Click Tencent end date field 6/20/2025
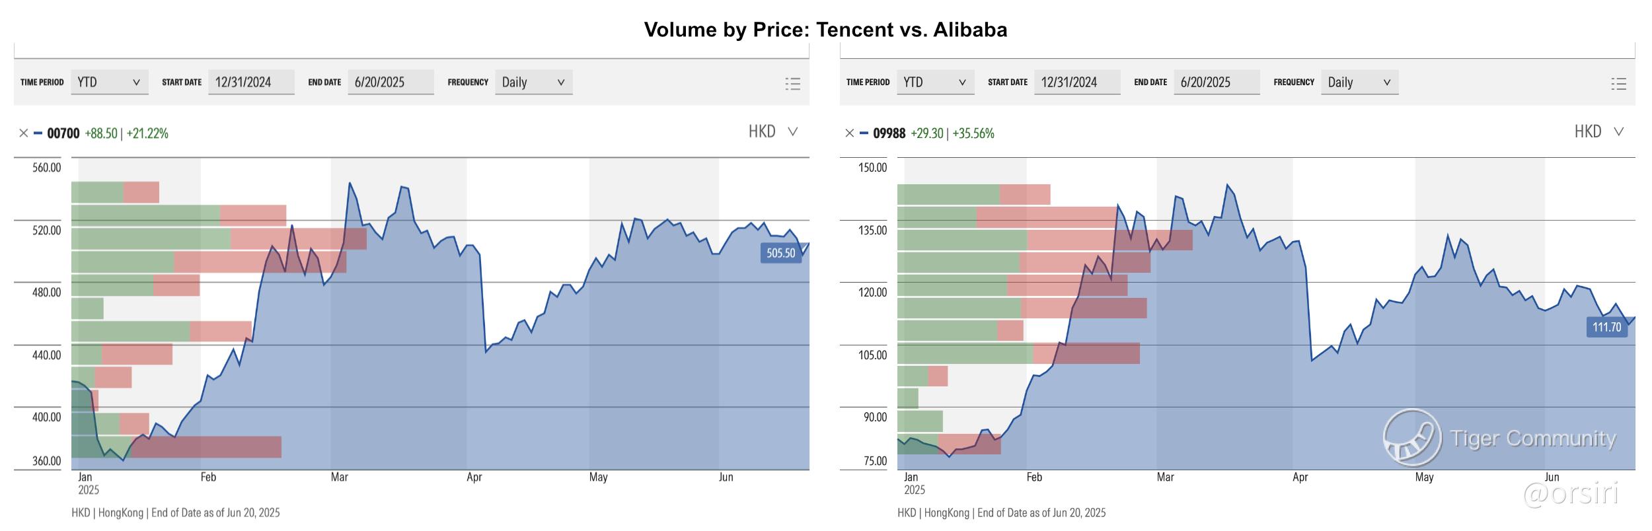This screenshot has width=1652, height=531. [x=391, y=83]
